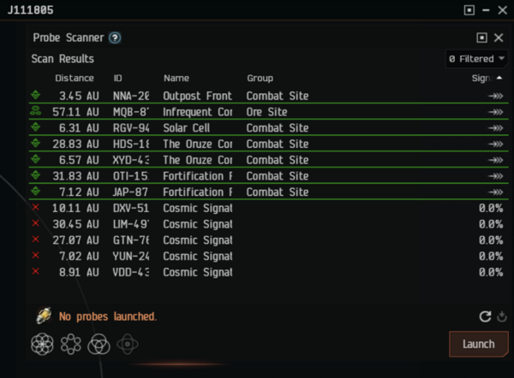Image resolution: width=514 pixels, height=378 pixels.
Task: Toggle Probe Scanner panel window mode
Action: point(481,38)
